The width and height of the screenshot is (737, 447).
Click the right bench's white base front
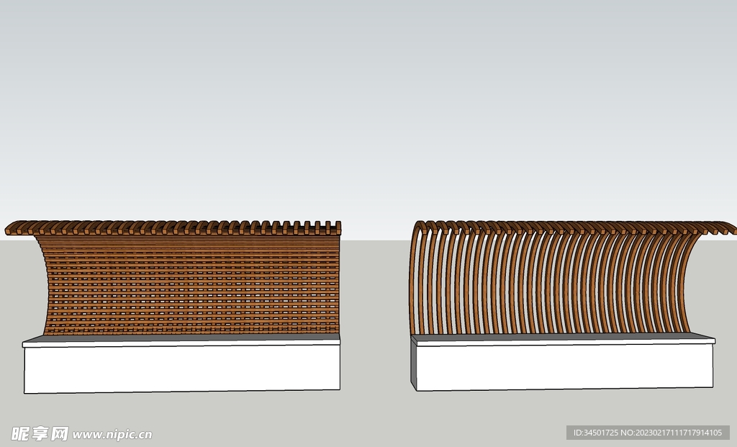pos(565,366)
